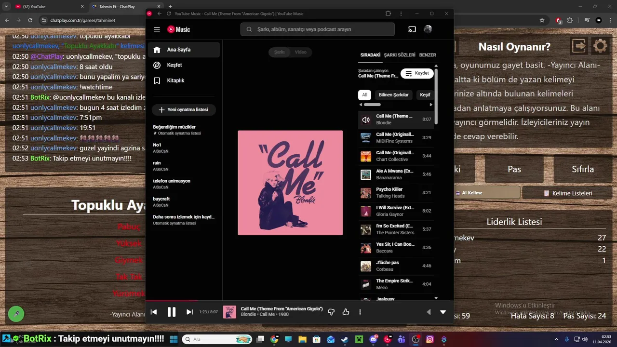
Task: Skip to previous track
Action: (x=154, y=312)
